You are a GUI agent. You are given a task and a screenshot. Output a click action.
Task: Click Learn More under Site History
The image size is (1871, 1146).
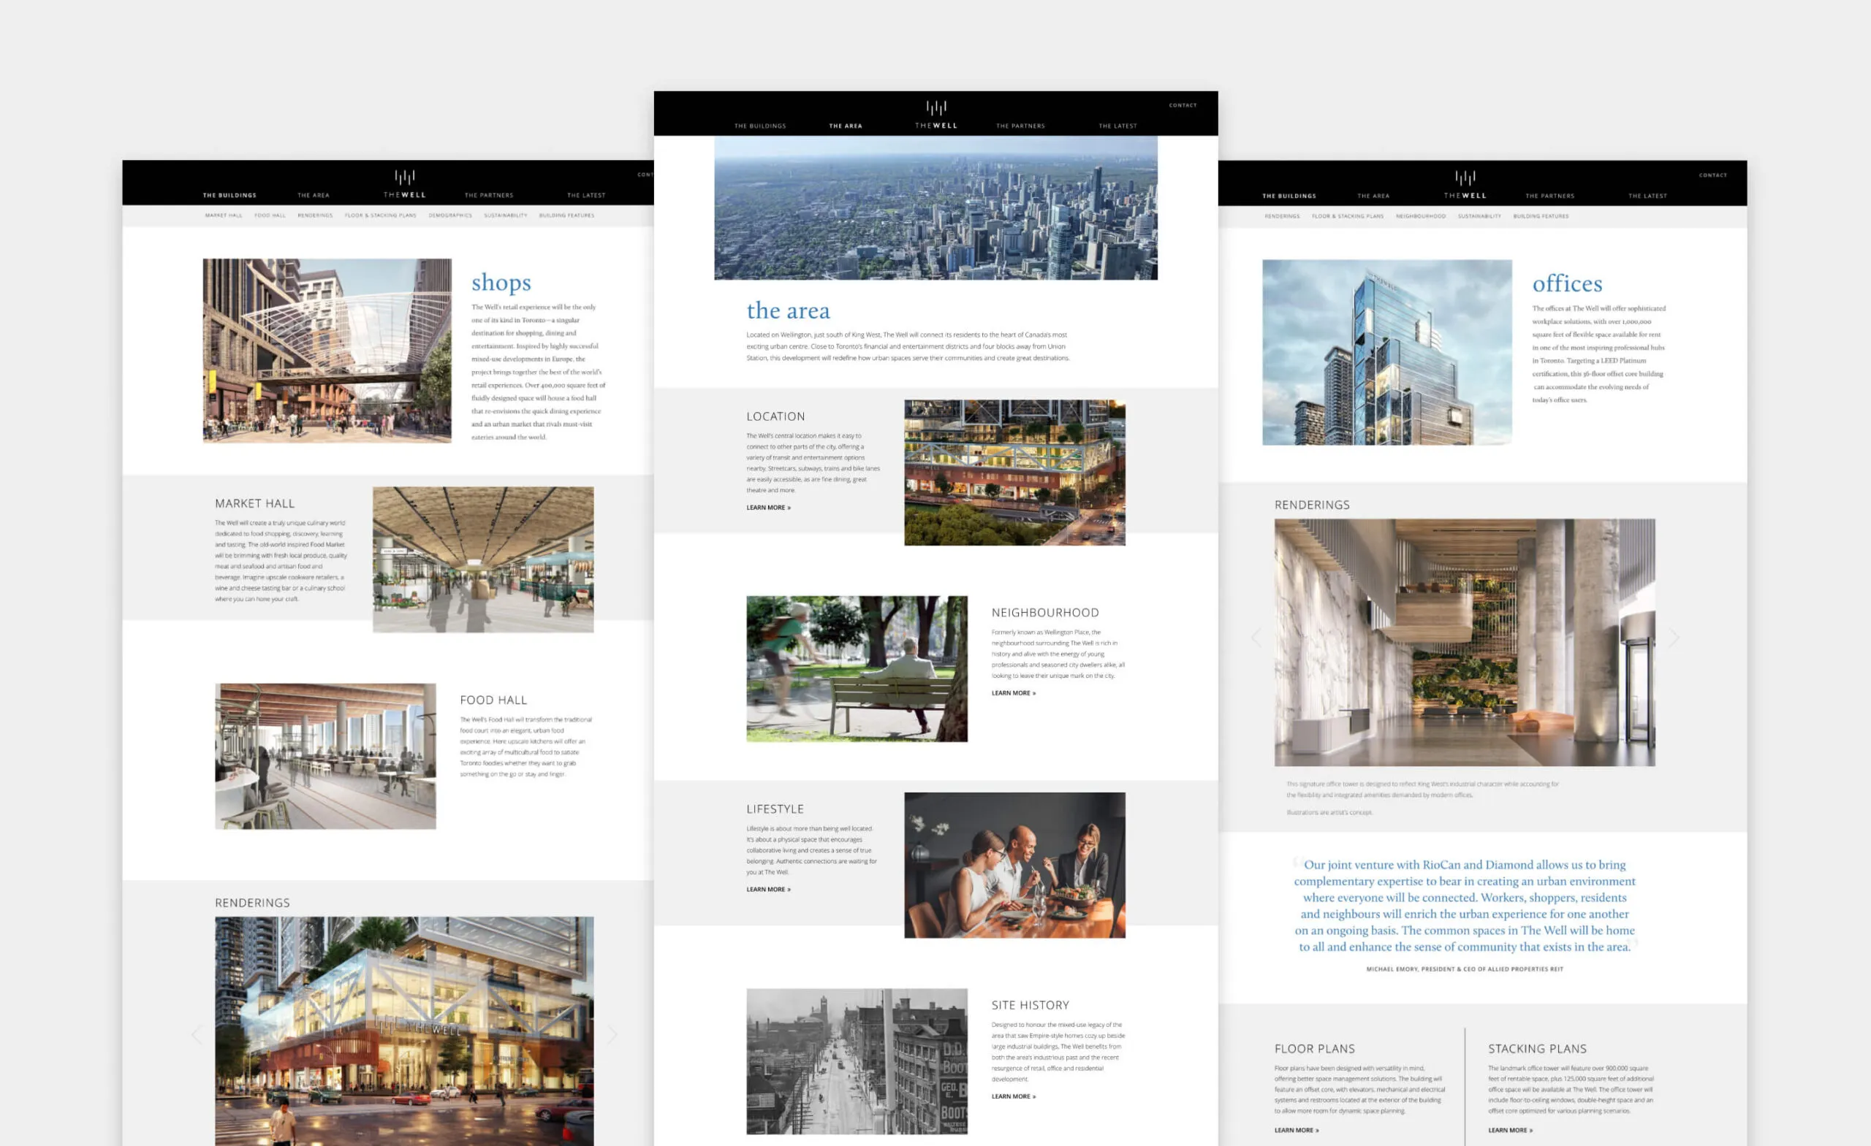[x=1013, y=1096]
